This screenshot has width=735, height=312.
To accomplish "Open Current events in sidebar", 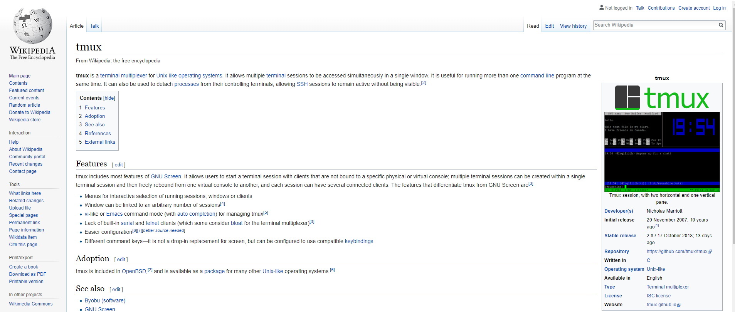I will pos(24,98).
